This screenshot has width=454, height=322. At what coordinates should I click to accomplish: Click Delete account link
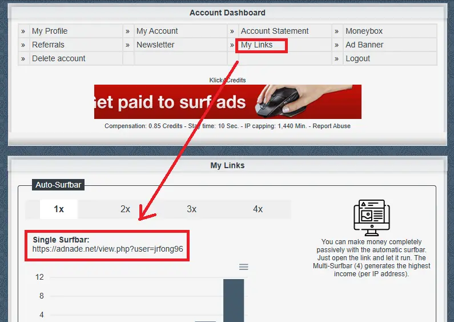point(58,58)
